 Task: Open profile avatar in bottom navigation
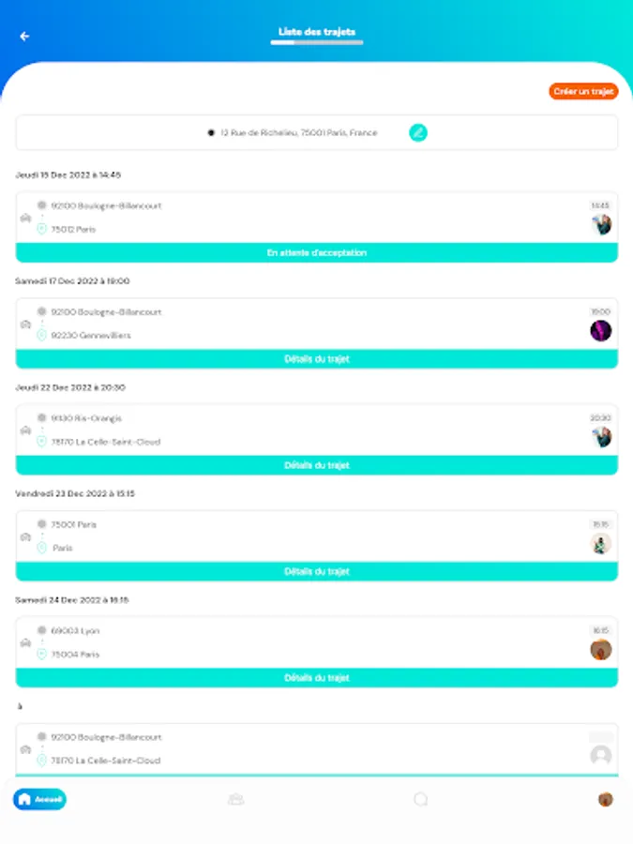(x=606, y=799)
